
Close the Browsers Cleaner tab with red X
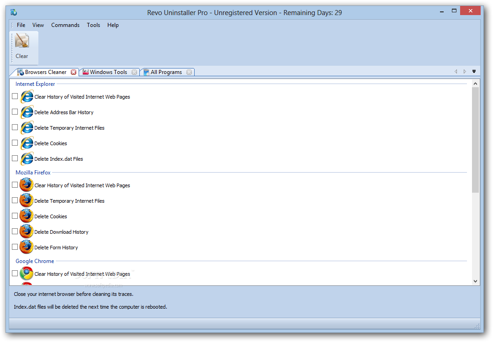(x=74, y=72)
